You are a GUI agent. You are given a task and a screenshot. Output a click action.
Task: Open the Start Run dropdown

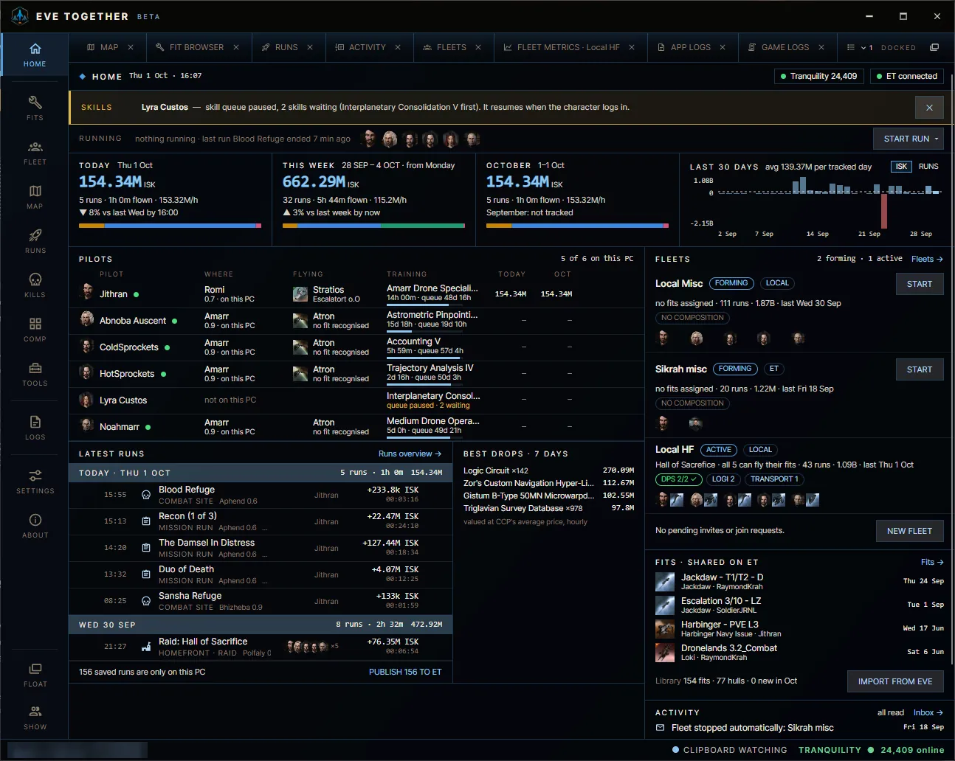(x=909, y=139)
